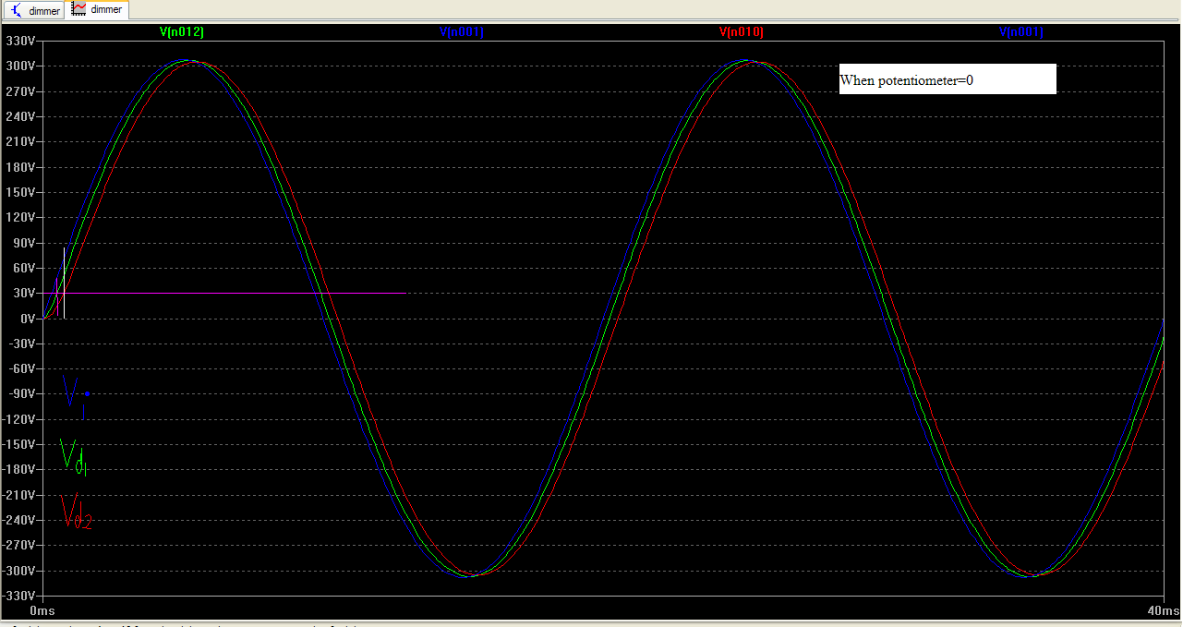Click the rightmost V(n001) trace label
Screen dimensions: 1183x627
(x=1021, y=31)
